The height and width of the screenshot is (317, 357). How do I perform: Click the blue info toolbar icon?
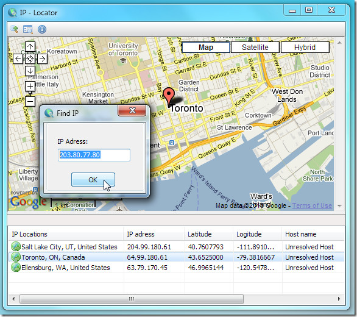point(42,29)
